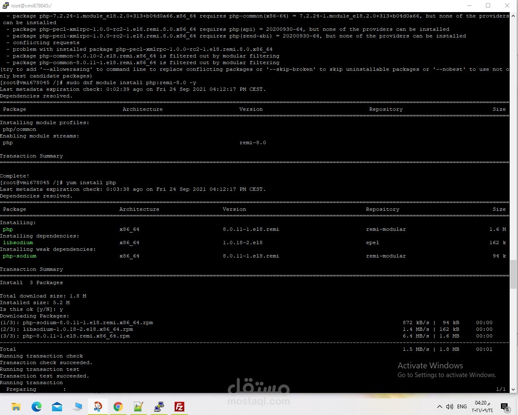Open the taskbar clock and date
Image resolution: width=518 pixels, height=415 pixels.
pyautogui.click(x=483, y=407)
